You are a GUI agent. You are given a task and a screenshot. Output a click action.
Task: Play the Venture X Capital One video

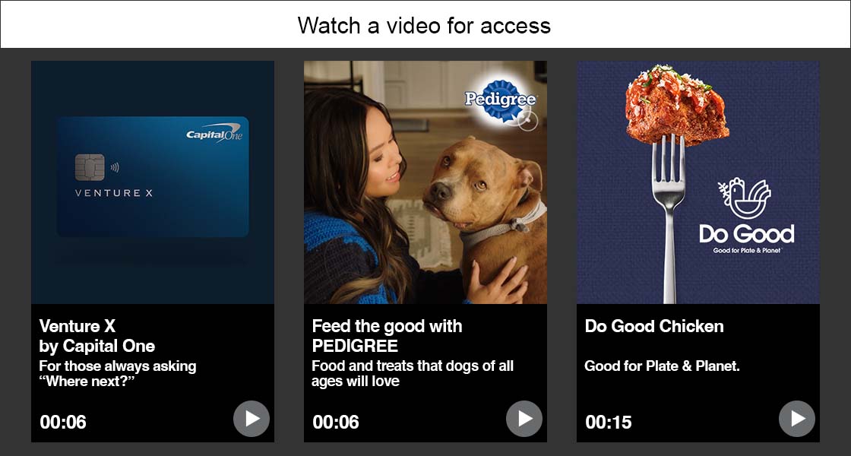tap(252, 419)
